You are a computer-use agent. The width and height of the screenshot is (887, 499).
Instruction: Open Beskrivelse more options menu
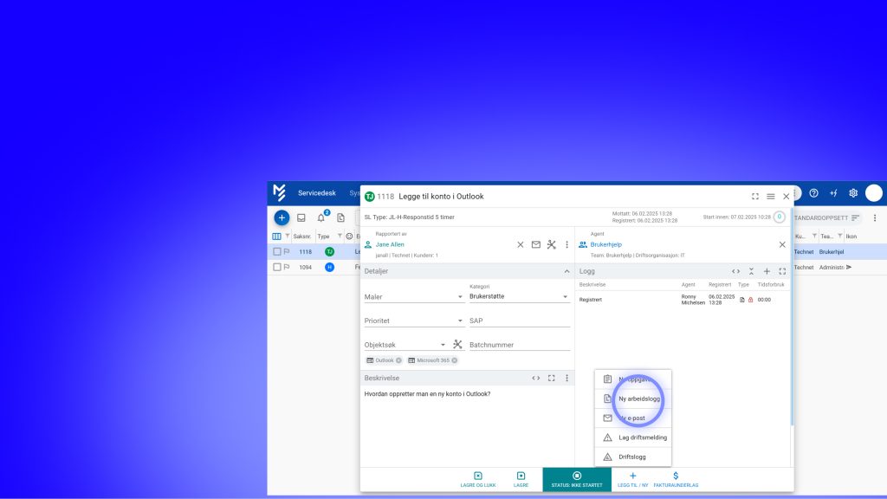click(x=567, y=378)
